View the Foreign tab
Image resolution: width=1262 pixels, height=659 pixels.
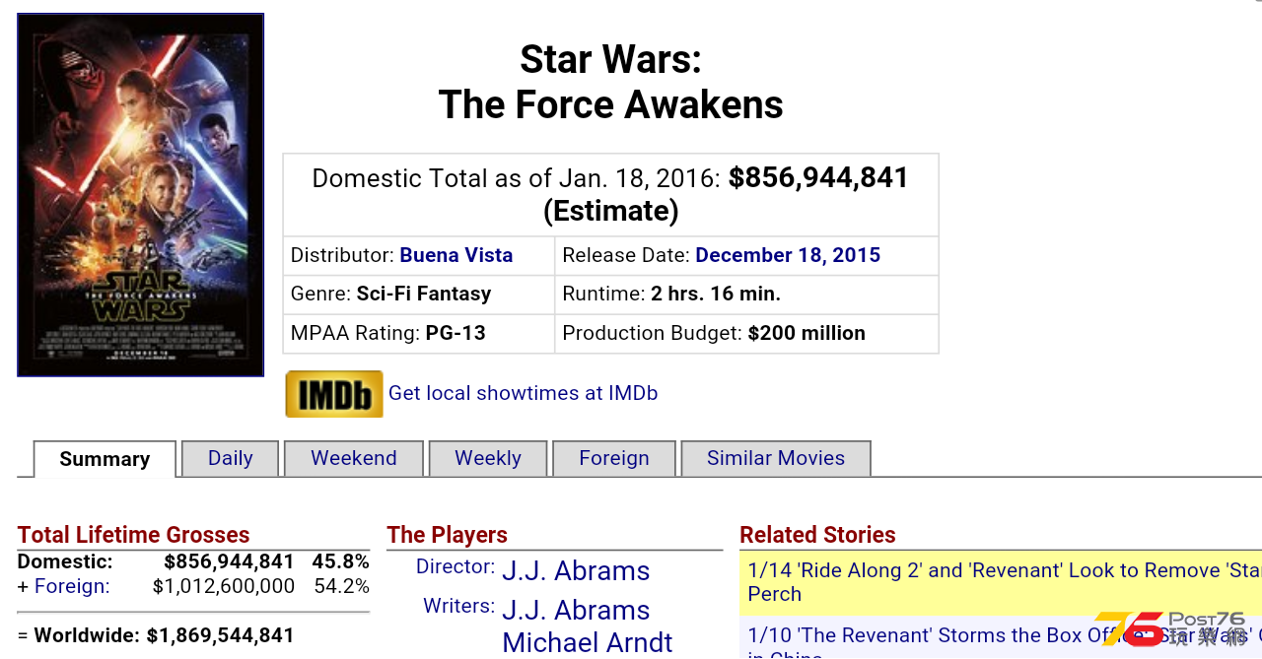click(x=614, y=458)
